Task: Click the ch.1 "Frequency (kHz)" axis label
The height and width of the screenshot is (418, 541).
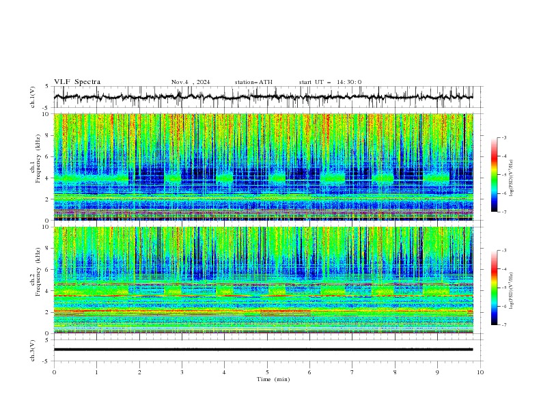Action: (x=38, y=159)
